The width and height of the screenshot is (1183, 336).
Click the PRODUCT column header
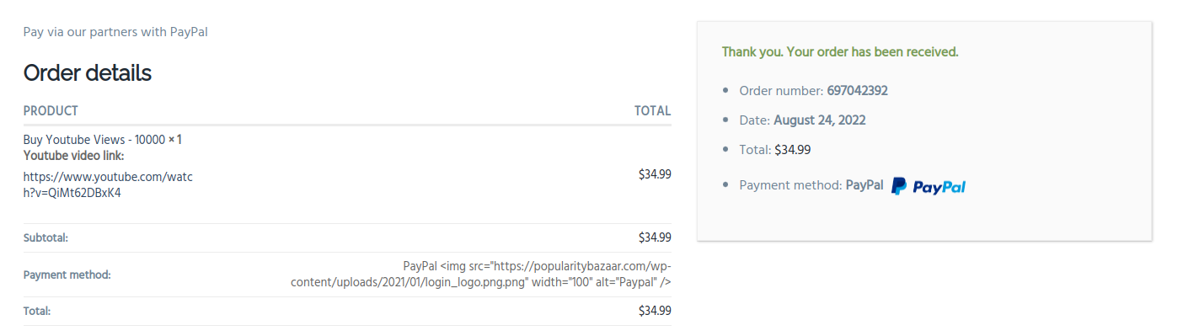[x=51, y=111]
